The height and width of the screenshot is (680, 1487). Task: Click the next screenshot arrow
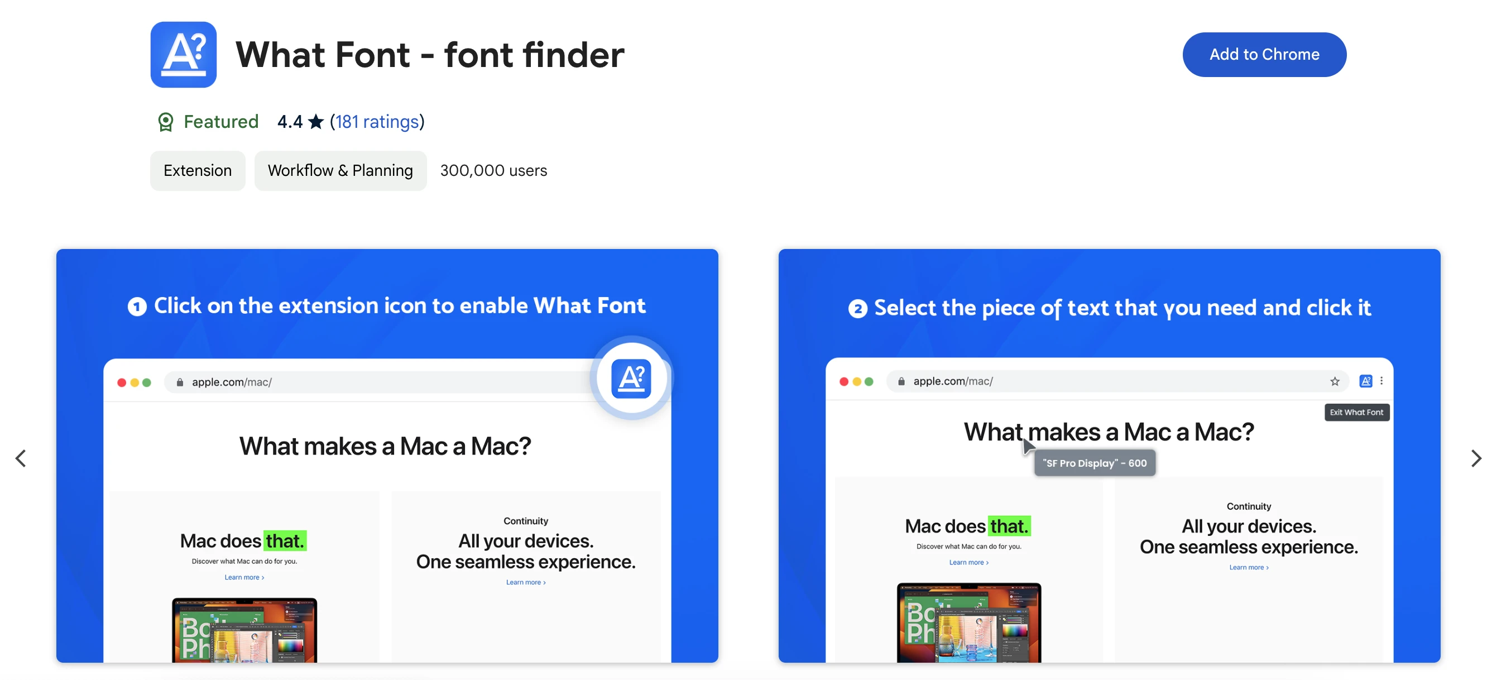pyautogui.click(x=1475, y=458)
